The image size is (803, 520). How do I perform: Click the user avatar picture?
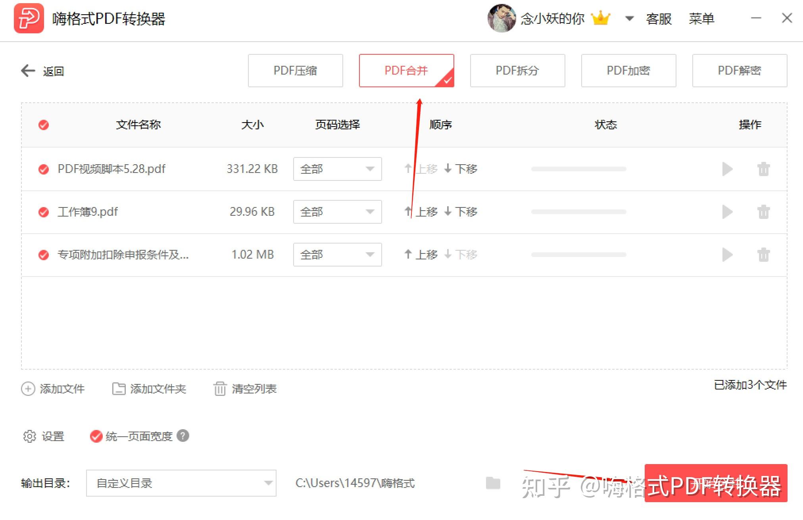click(502, 18)
